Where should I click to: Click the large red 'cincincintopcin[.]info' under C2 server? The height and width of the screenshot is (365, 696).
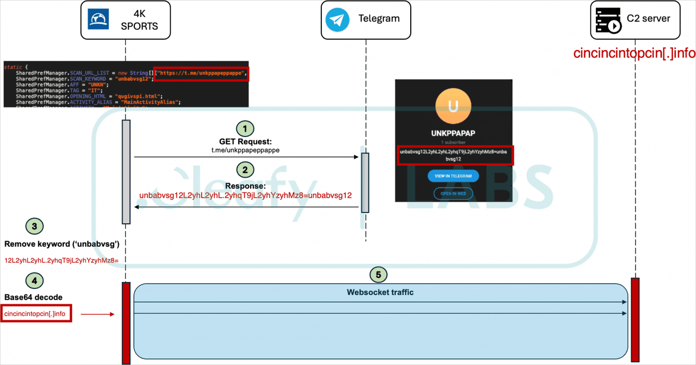(x=634, y=53)
